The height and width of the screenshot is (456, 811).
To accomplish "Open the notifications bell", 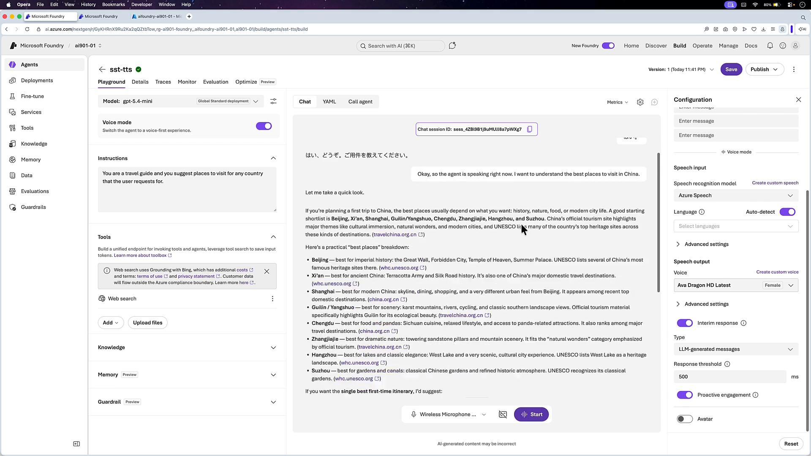I will coord(770,46).
